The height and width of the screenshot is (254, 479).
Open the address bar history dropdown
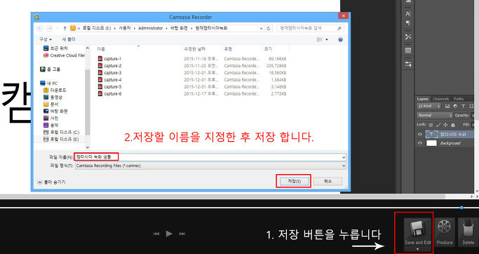tap(262, 28)
